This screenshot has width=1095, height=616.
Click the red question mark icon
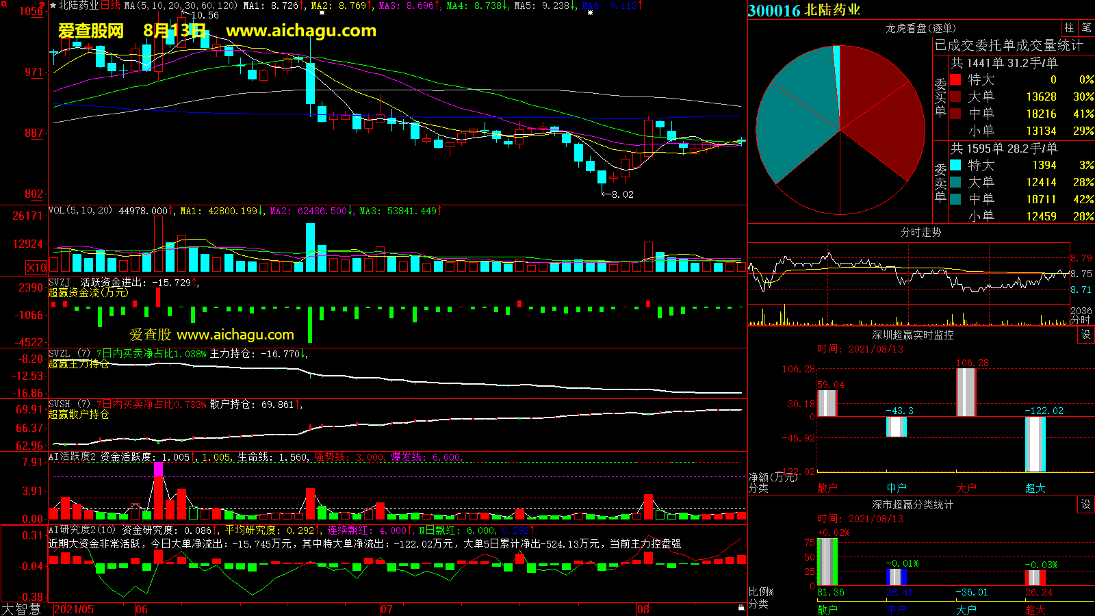pos(42,5)
